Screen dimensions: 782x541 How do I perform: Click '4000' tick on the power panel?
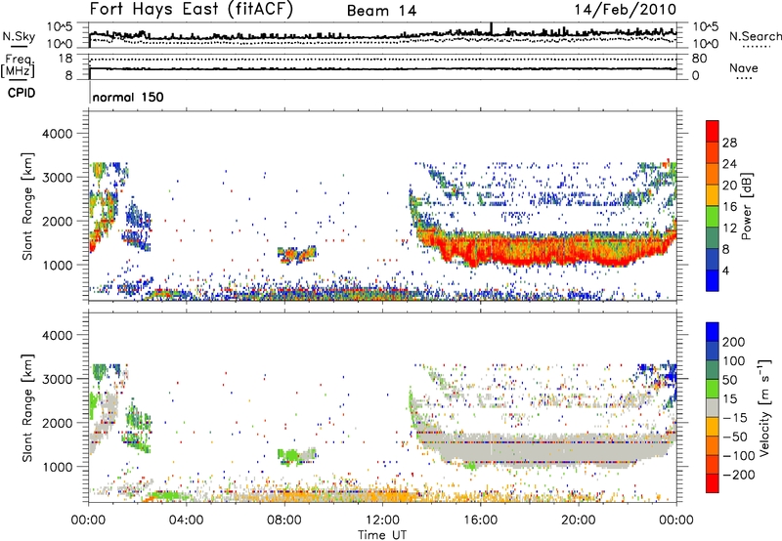58,134
